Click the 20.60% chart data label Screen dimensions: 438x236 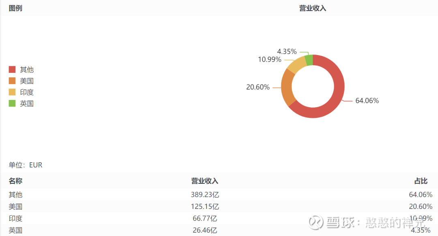258,87
